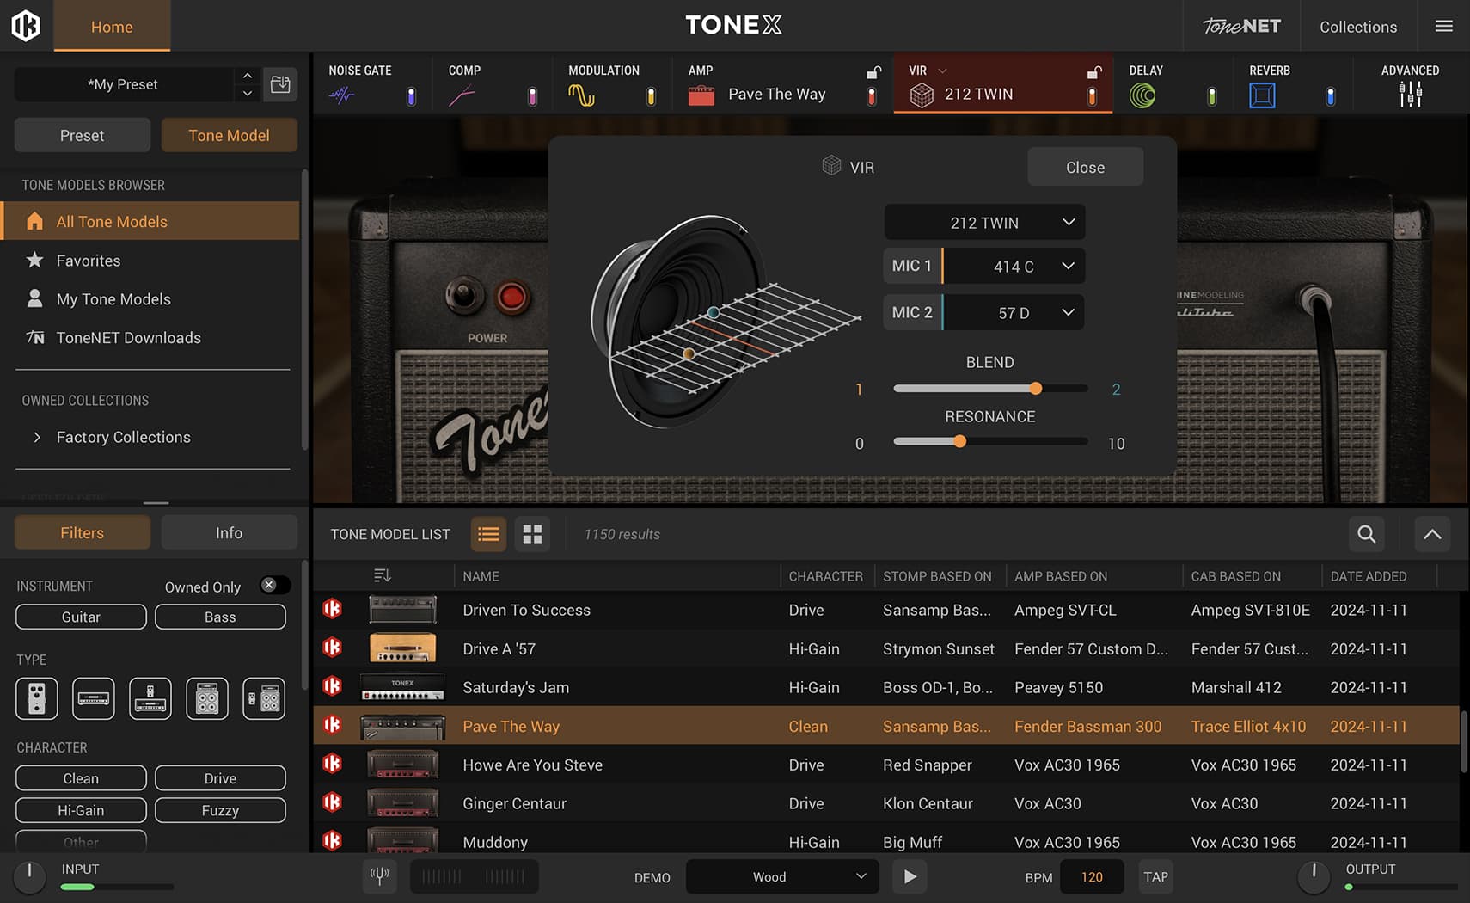This screenshot has height=903, width=1470.
Task: Click the hamburger menu icon
Action: pyautogui.click(x=1444, y=26)
